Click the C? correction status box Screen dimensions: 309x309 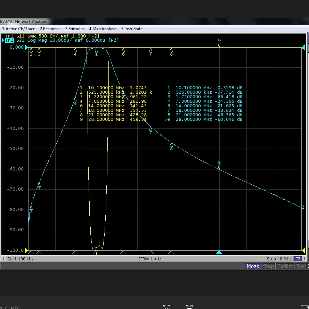(298, 259)
